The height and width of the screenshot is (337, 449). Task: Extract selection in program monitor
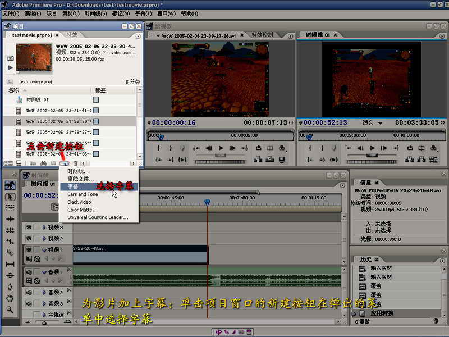[x=421, y=160]
